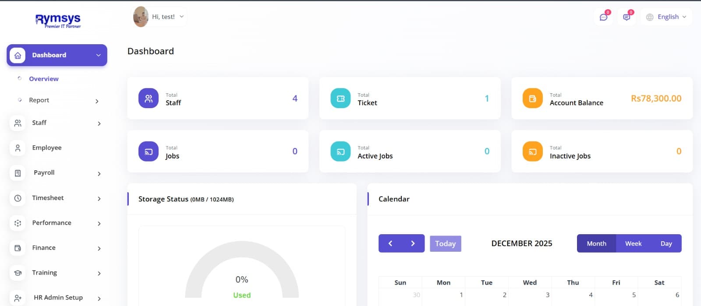
Task: Click the Account Balance card icon
Action: point(533,98)
